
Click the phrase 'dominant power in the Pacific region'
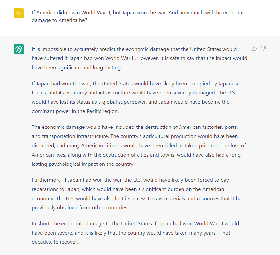(75, 111)
